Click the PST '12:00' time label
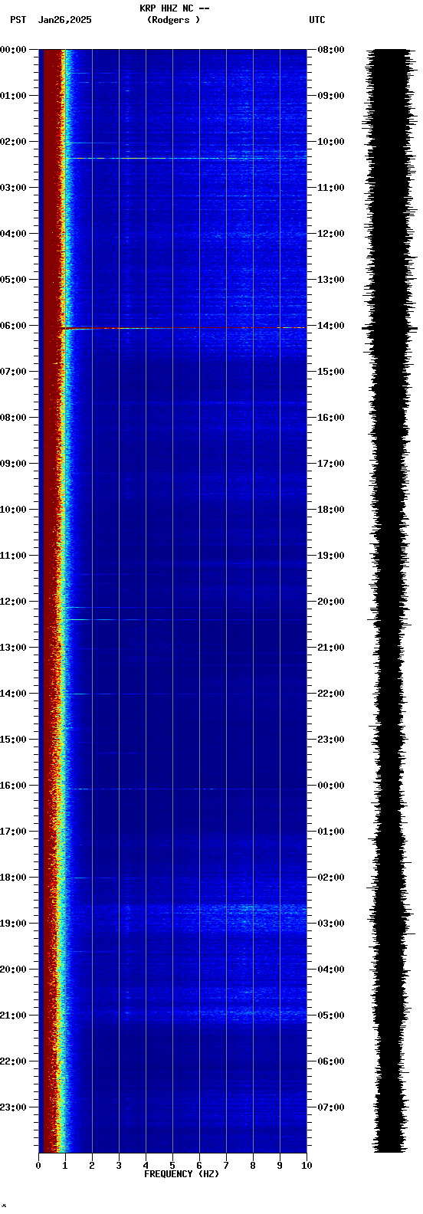 (14, 602)
